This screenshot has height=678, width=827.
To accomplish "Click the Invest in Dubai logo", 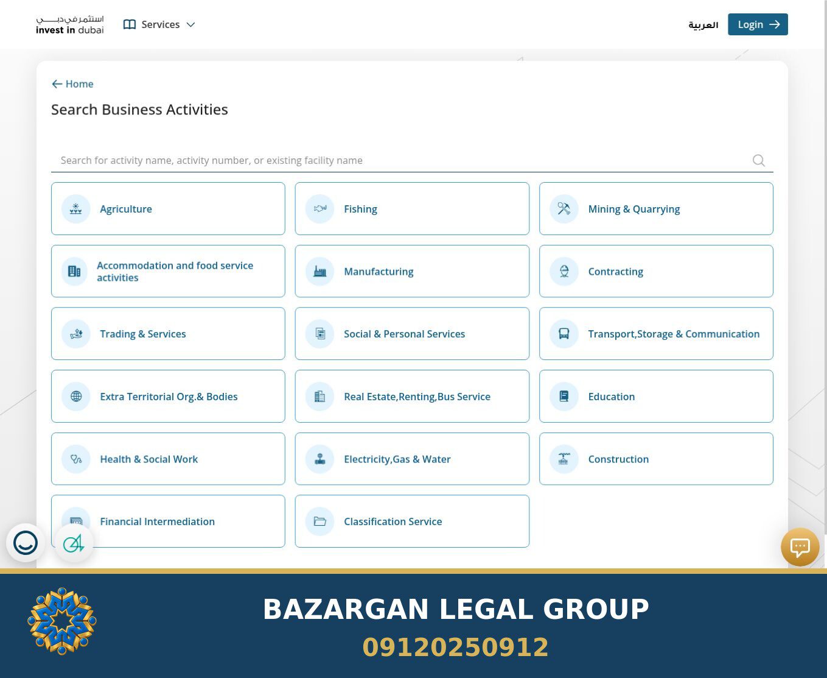I will (x=70, y=24).
